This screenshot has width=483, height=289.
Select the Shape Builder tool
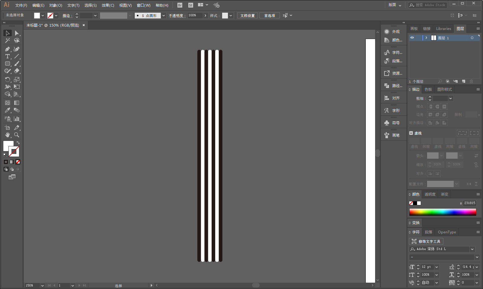(x=8, y=94)
